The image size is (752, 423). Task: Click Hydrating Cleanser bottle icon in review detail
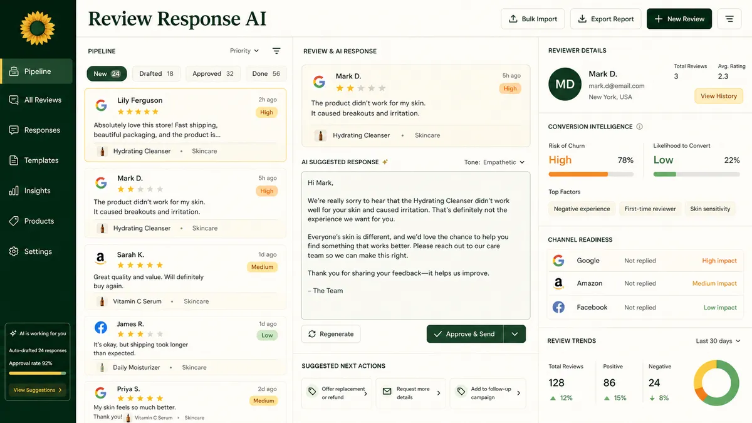[320, 135]
